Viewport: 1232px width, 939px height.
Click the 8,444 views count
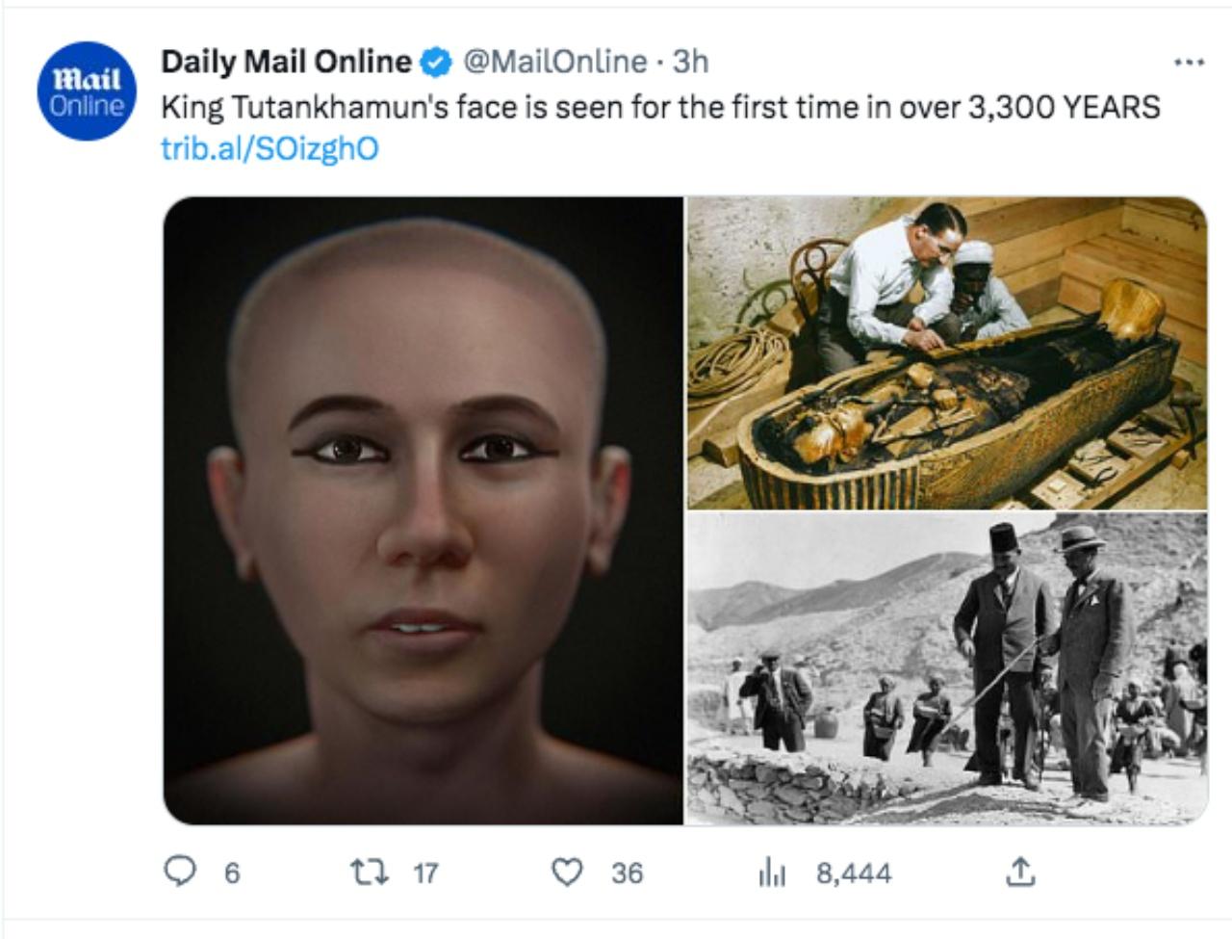(x=854, y=874)
